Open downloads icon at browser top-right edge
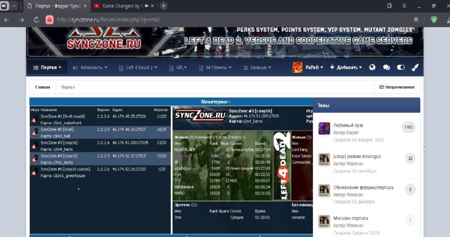 point(448,20)
